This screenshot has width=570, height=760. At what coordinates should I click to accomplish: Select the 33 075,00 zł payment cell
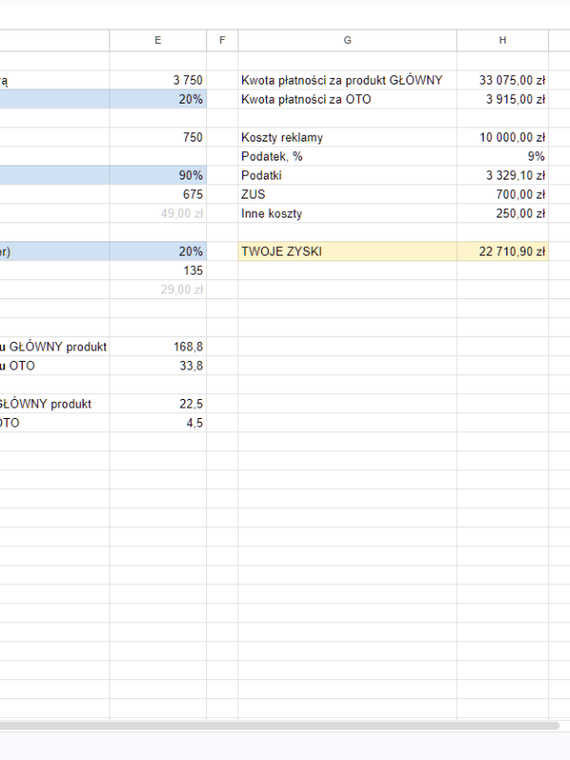click(502, 81)
